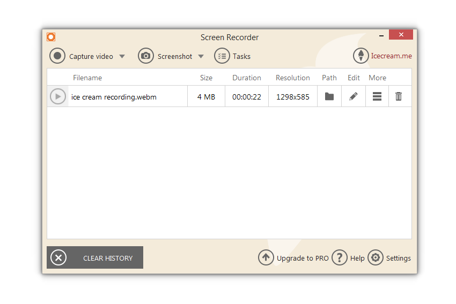Viewport: 456px width, 304px height.
Task: Click the 00:00:22 duration cell
Action: tap(247, 97)
